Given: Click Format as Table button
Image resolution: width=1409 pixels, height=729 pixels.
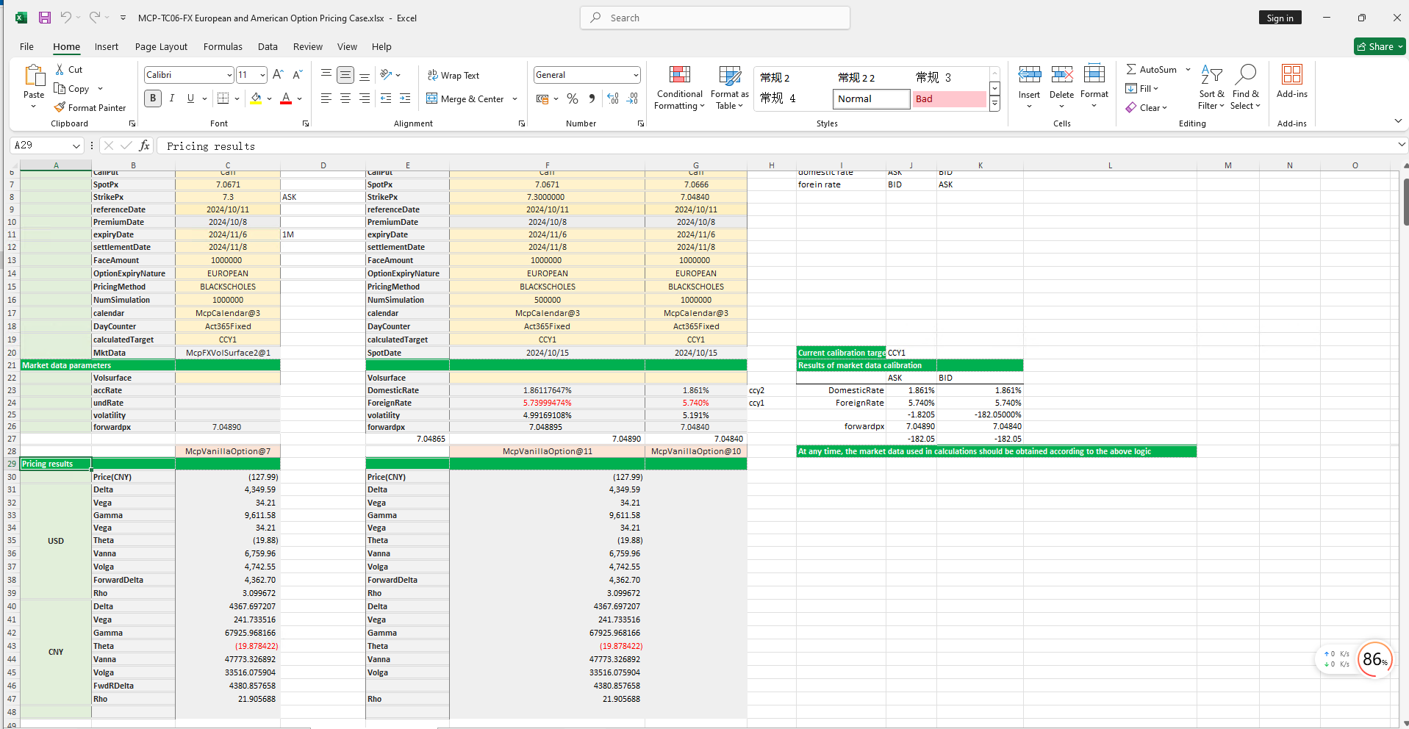Looking at the screenshot, I should [x=729, y=87].
